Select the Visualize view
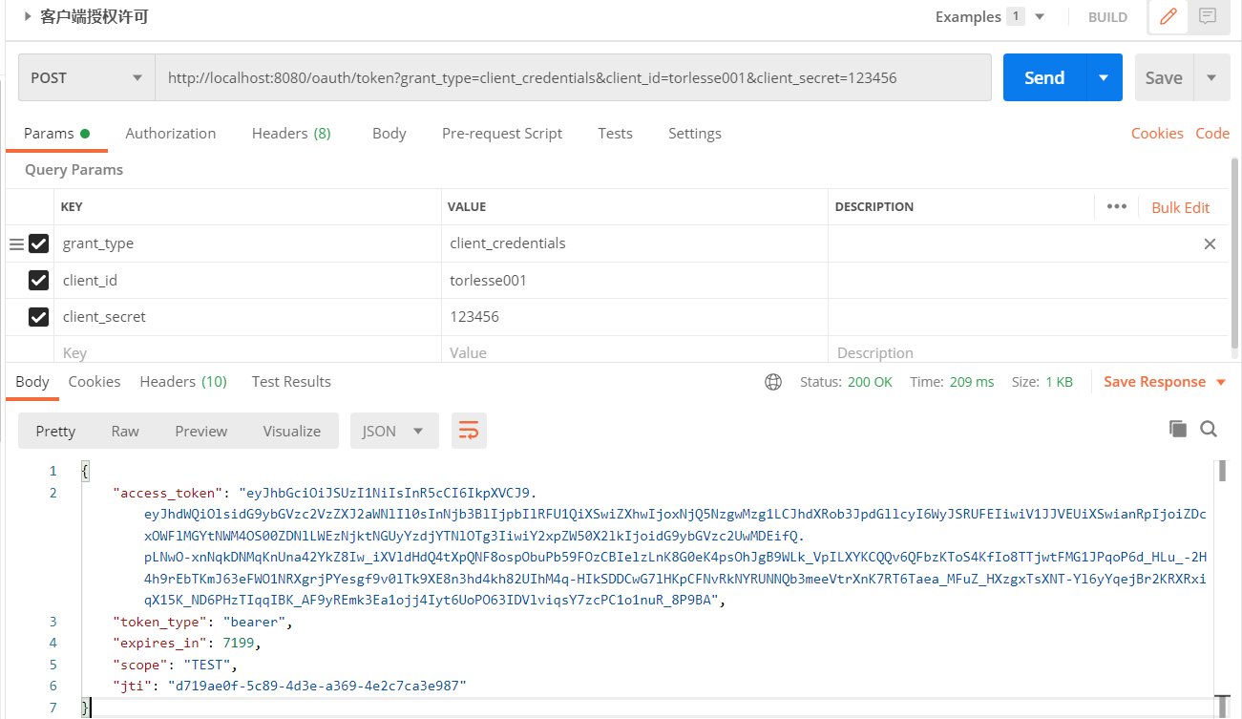Screen dimensions: 1242x719 point(292,431)
